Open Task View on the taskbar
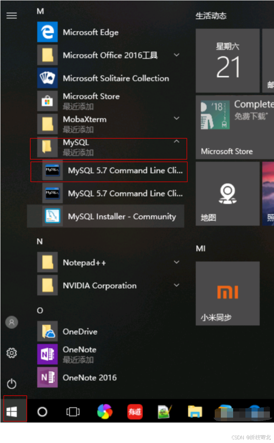Image resolution: width=274 pixels, height=443 pixels. 73,411
